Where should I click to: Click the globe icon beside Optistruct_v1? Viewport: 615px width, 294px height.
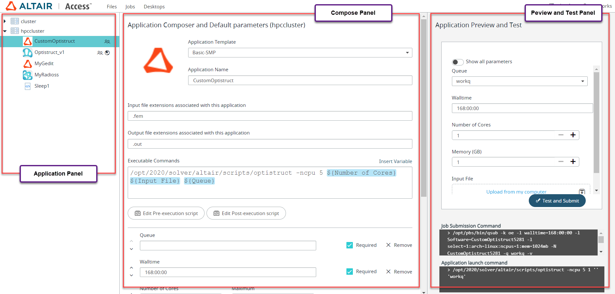107,53
